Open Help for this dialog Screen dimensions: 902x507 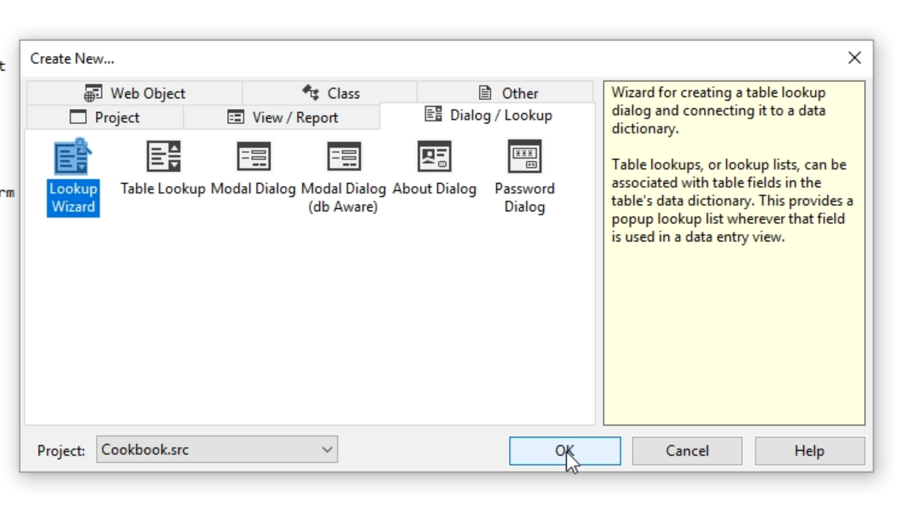pos(809,451)
